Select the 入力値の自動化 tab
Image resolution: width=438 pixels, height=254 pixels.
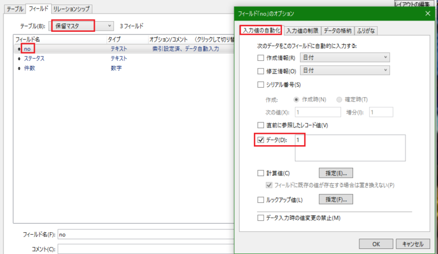[x=261, y=30]
